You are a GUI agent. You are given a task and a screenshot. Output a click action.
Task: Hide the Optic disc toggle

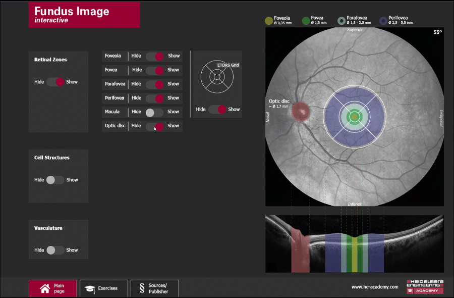[x=154, y=126]
